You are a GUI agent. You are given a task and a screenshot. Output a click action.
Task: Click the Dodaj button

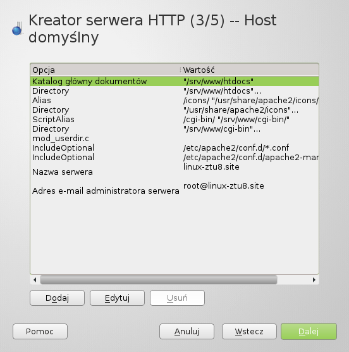pyautogui.click(x=57, y=298)
